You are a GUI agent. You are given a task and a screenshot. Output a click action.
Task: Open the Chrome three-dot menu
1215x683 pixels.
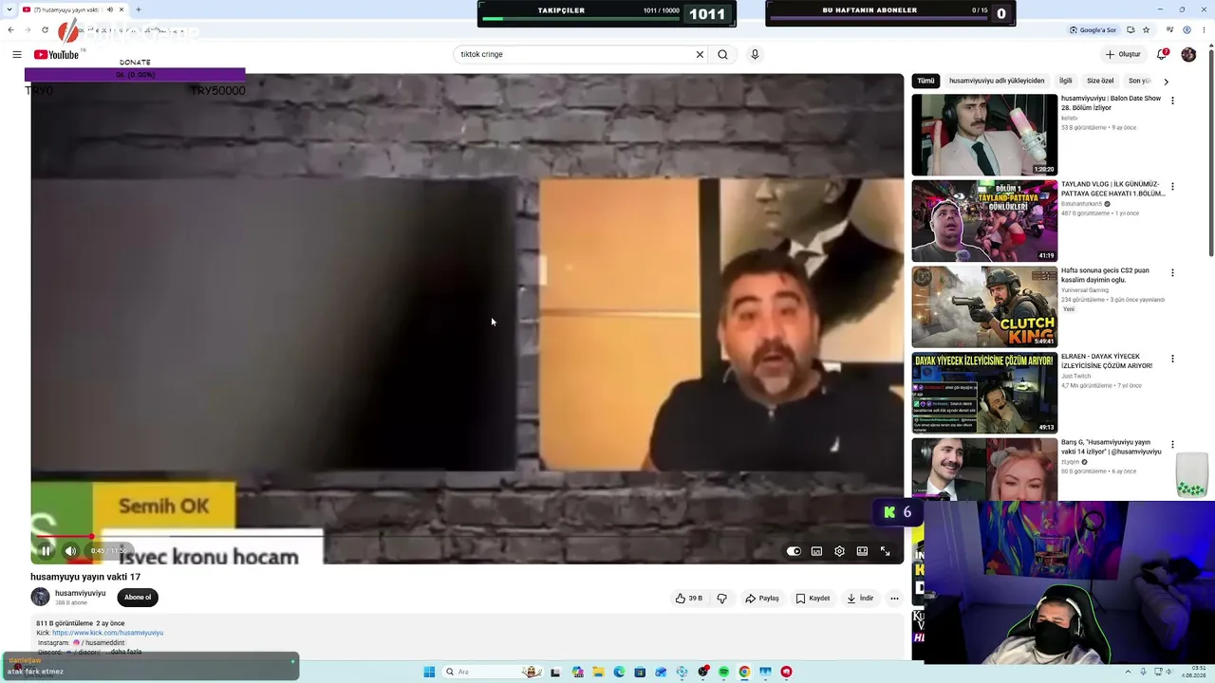click(x=1205, y=30)
